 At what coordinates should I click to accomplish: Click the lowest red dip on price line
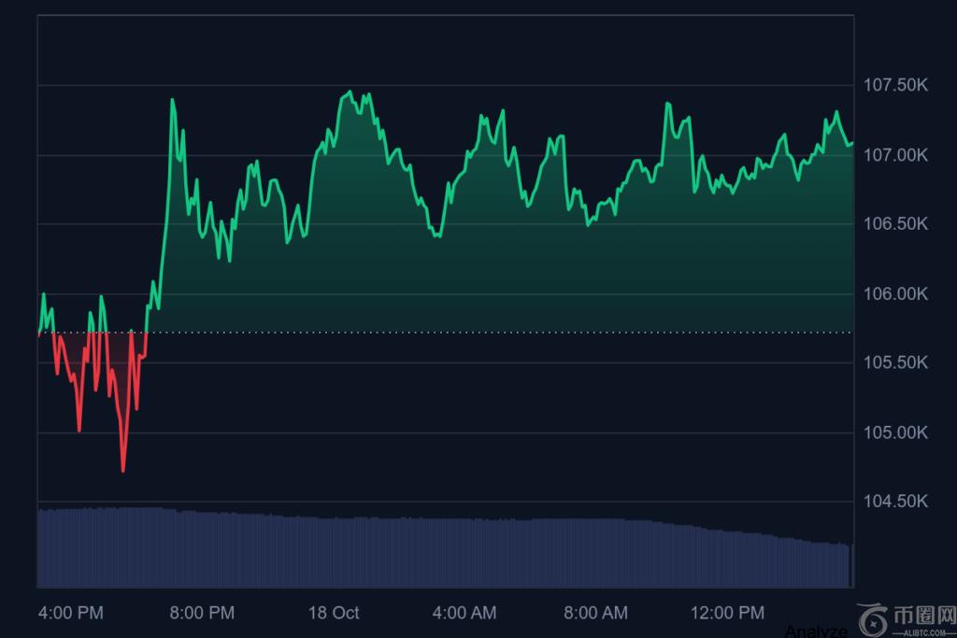pos(123,469)
